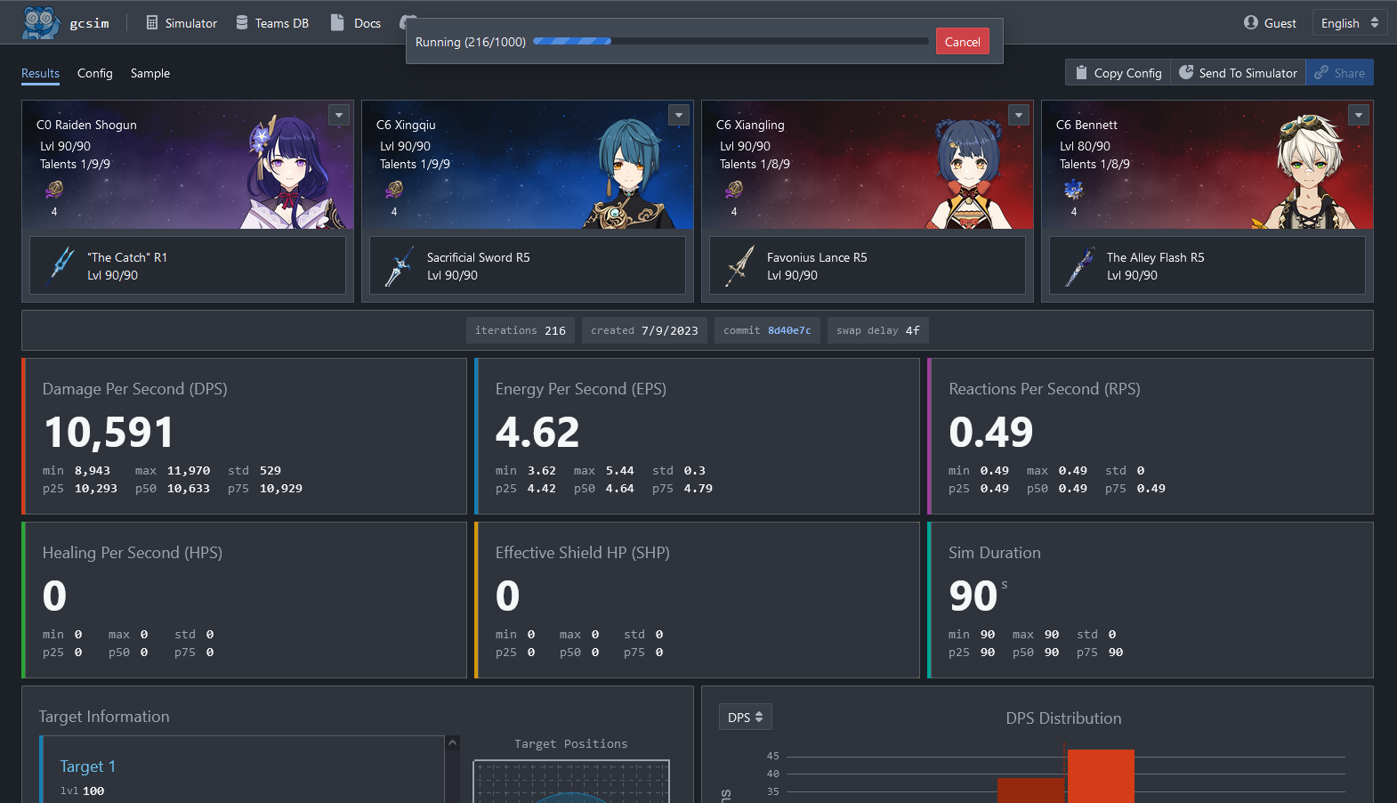Click The Alley Flash weapon icon
1397x803 pixels.
1080,265
